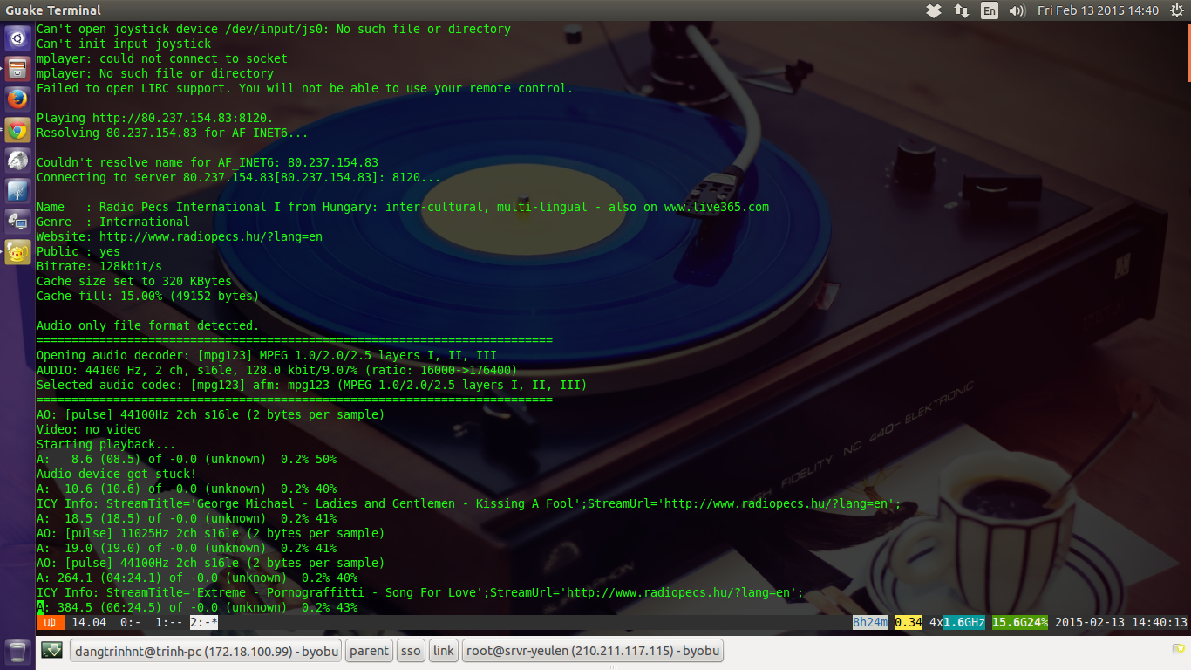Select byobu window 0:- in status line

point(131,622)
